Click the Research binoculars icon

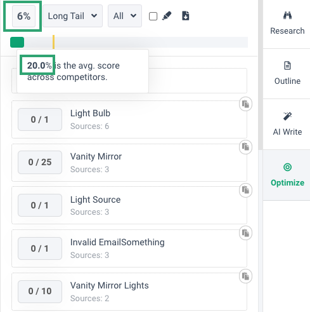pyautogui.click(x=287, y=15)
